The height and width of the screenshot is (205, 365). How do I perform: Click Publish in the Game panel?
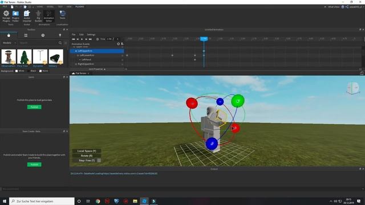[x=34, y=107]
